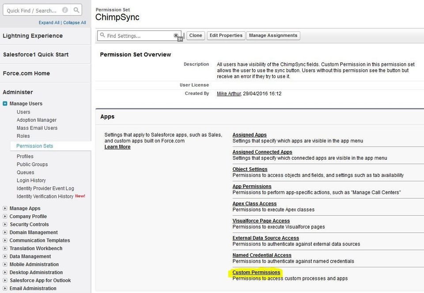This screenshot has width=424, height=293.
Task: Click the Security Controls label
Action: point(29,224)
